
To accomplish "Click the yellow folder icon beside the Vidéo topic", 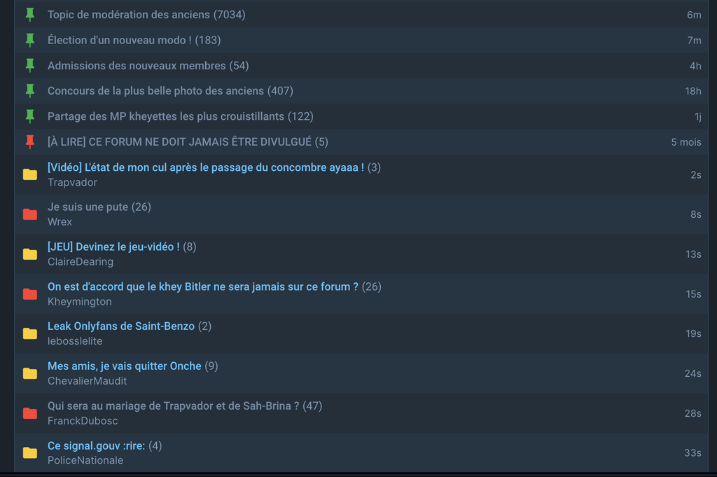I will [x=30, y=174].
